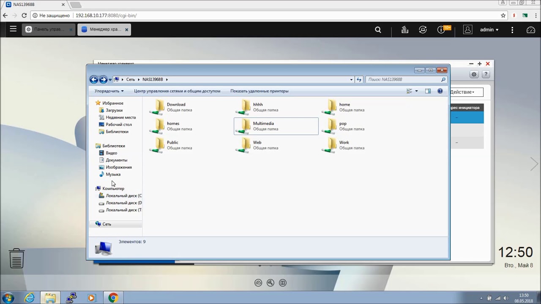
Task: Open recent pages dropdown arrow
Action: click(110, 79)
